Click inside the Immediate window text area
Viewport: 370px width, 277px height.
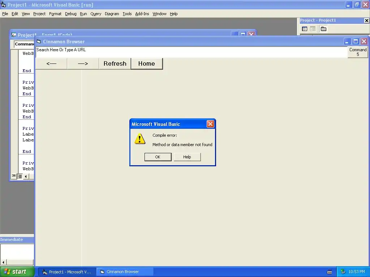[x=17, y=251]
